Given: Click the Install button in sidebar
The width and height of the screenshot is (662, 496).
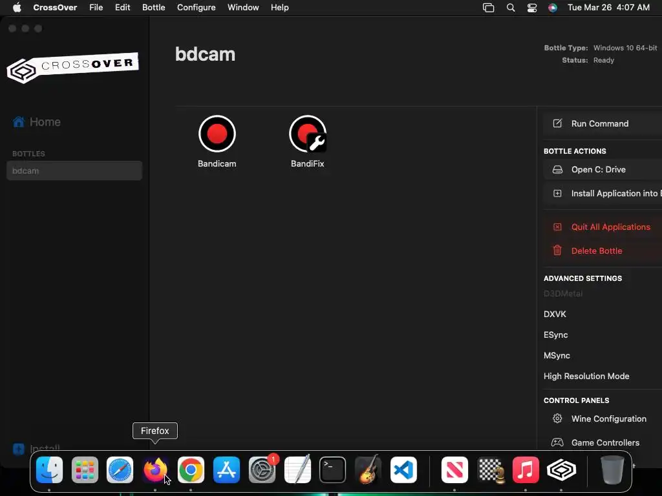Looking at the screenshot, I should point(36,449).
